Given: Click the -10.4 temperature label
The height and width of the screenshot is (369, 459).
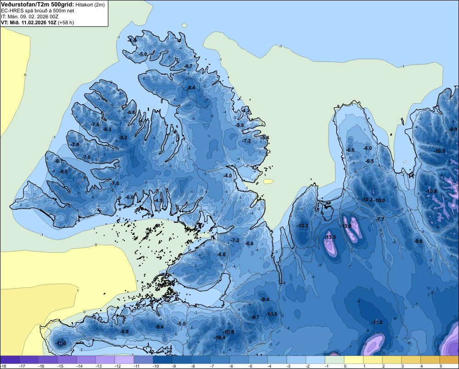Looking at the screenshot, I should [x=220, y=337].
